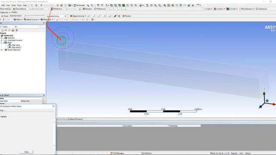Close the Mesh Status dialog
276x155 pixels.
pyautogui.click(x=53, y=106)
